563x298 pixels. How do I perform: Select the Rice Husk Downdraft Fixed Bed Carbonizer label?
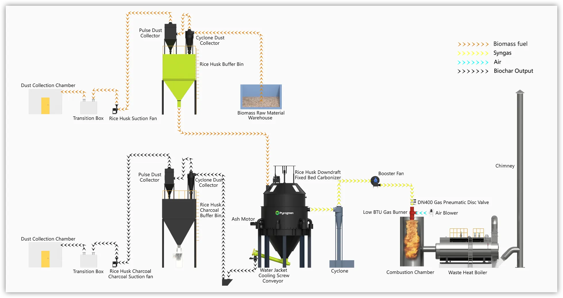point(318,175)
